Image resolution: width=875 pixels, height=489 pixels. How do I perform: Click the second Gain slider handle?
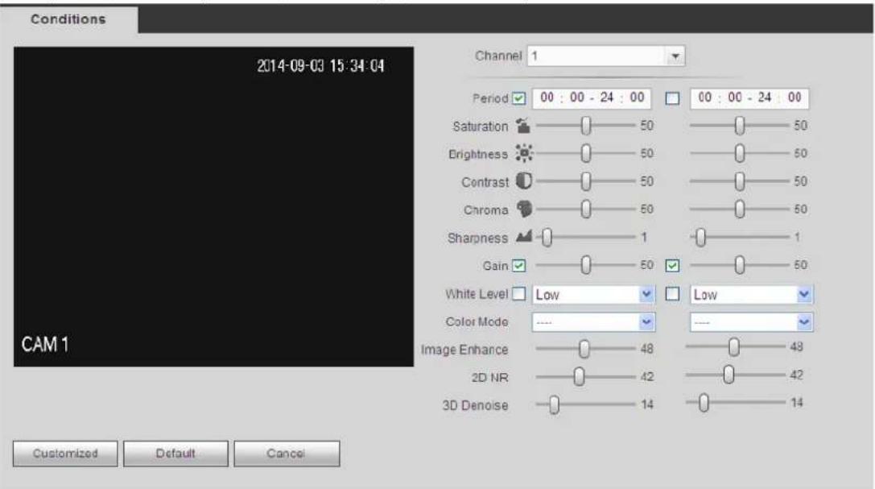point(740,264)
